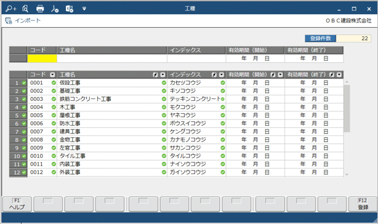Select the code 0012 cell
The image size is (378, 224).
pyautogui.click(x=42, y=172)
